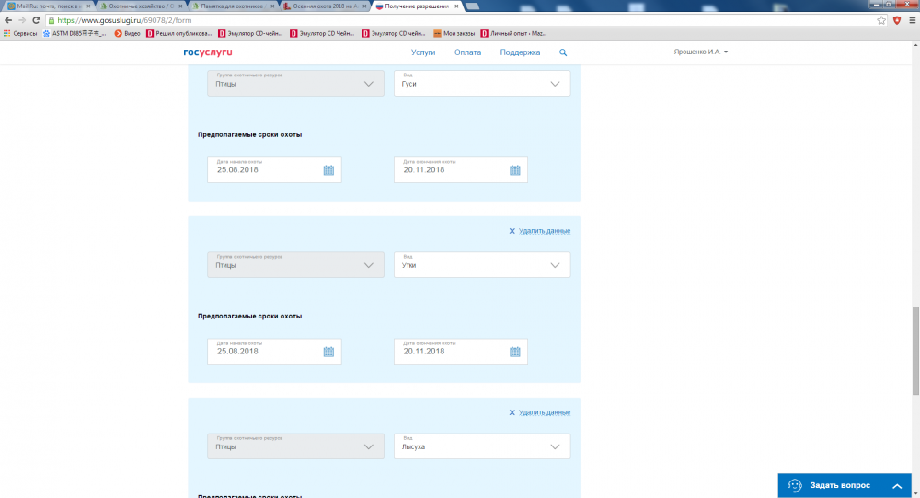Open Услуги in site navigation
Screen dimensions: 920x498
coord(423,52)
